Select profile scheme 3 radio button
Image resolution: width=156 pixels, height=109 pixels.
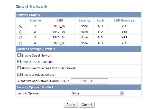pyautogui.click(x=21, y=38)
